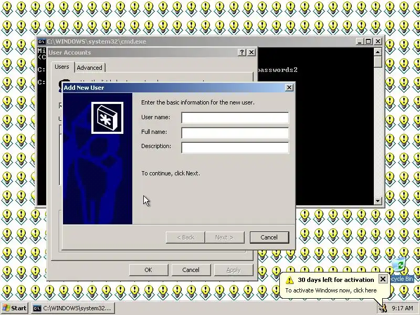Open help question mark in User Accounts
Viewport: 420px width, 315px height.
click(242, 52)
